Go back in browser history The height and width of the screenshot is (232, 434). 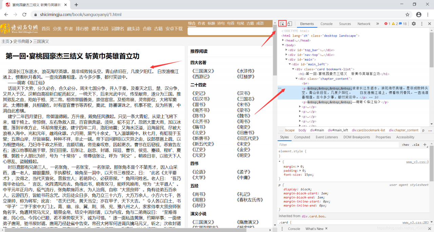pyautogui.click(x=6, y=15)
